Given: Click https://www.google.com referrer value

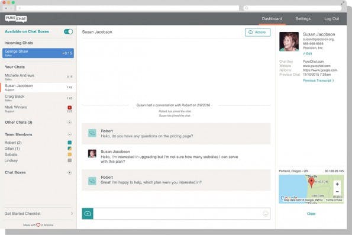Looking at the screenshot, I should click(320, 70).
